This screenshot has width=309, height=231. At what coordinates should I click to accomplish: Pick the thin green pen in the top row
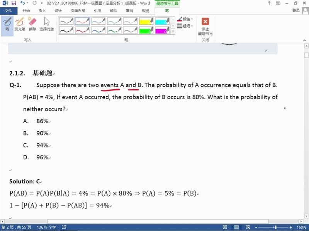tap(114, 21)
